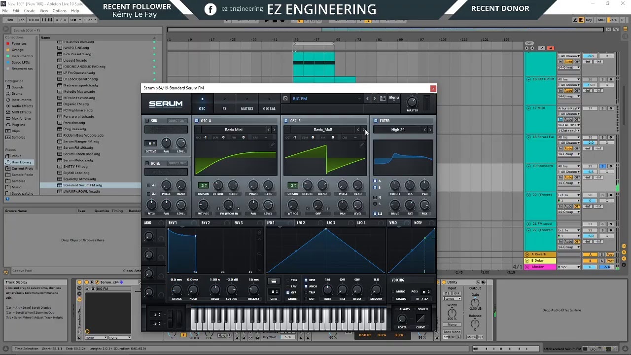Open the OSC A warp mode selector FM (FROM B)
The height and width of the screenshot is (355, 631).
pos(229,213)
